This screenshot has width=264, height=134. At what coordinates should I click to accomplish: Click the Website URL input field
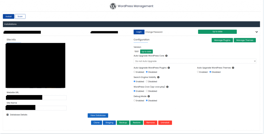36,98
